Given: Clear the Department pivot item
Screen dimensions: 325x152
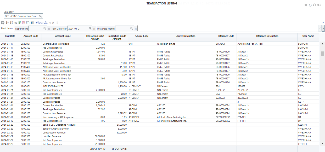Looking at the screenshot, I should click(x=49, y=29).
